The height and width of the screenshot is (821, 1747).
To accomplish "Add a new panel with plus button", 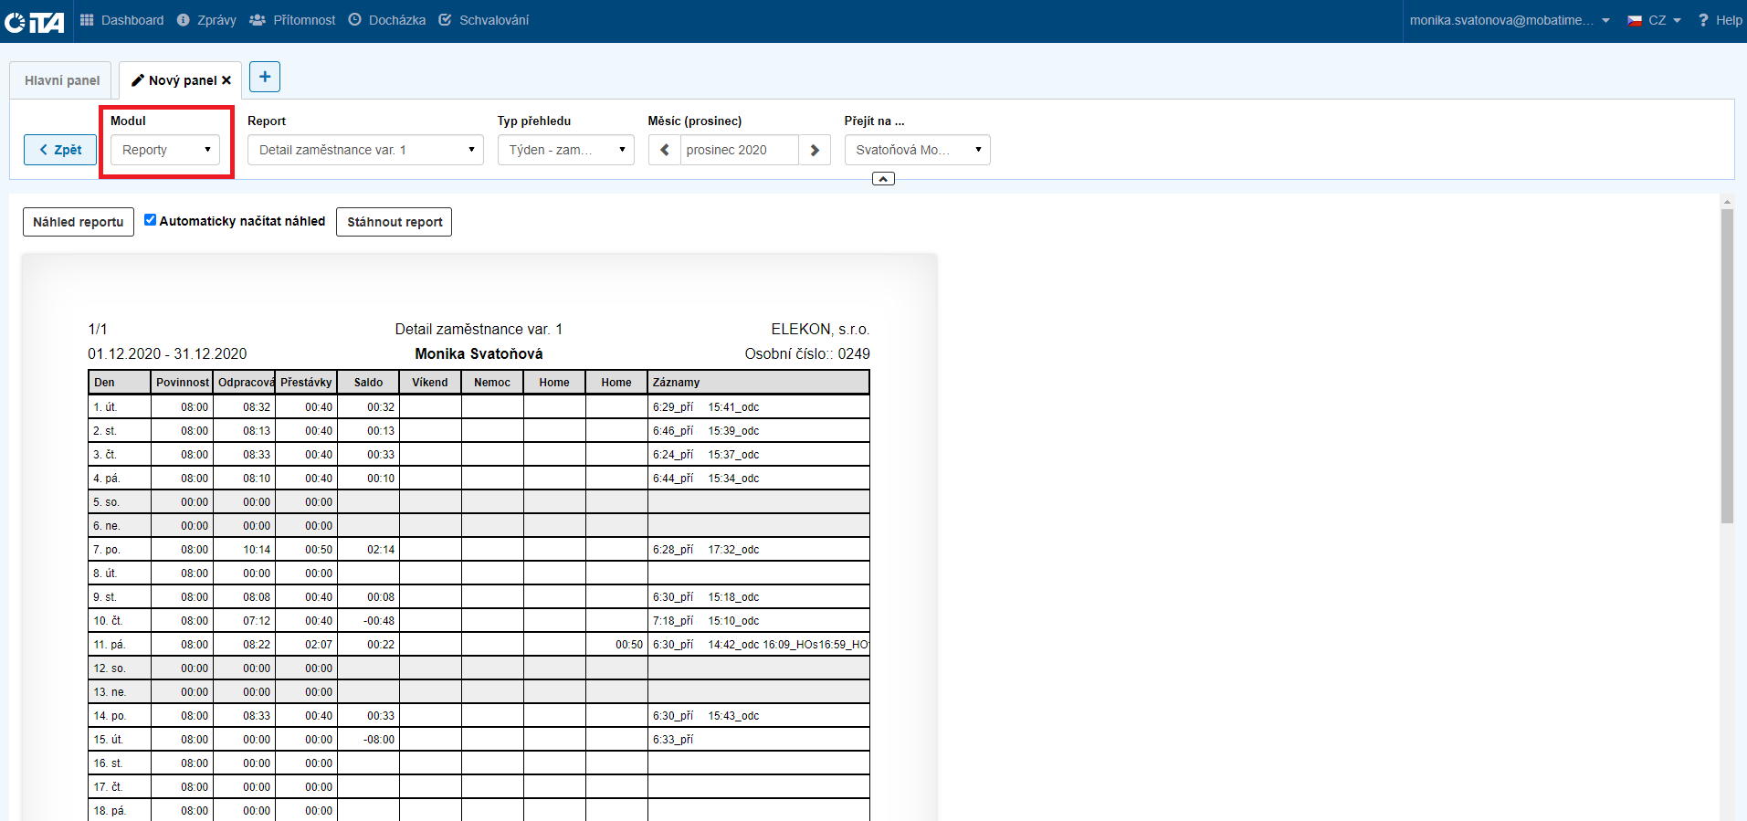I will tap(265, 77).
